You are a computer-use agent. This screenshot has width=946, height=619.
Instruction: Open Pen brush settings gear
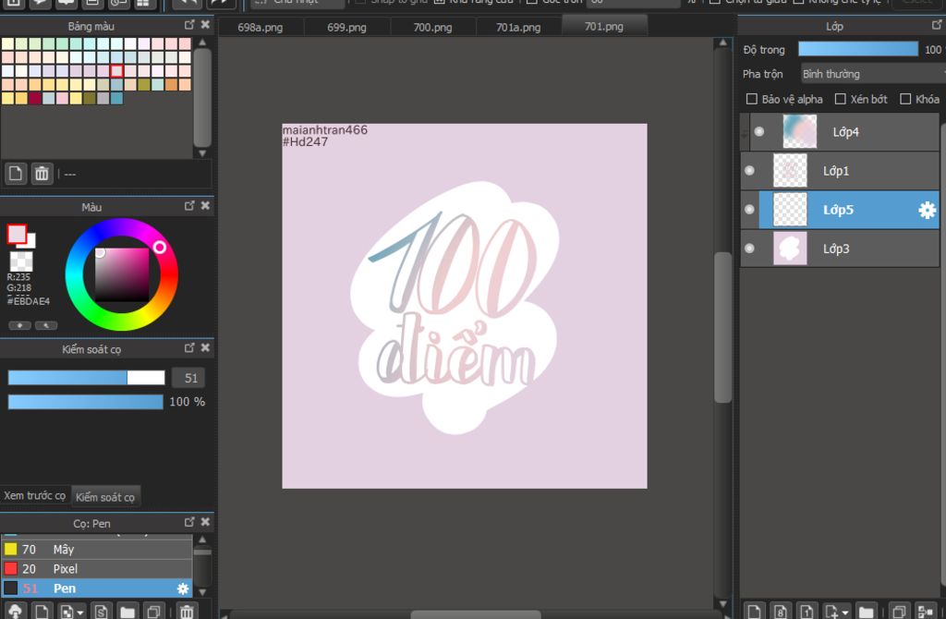coord(183,589)
